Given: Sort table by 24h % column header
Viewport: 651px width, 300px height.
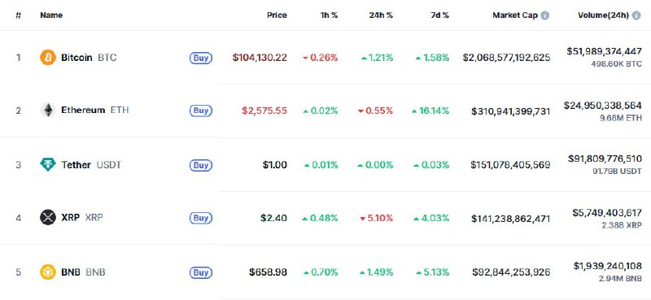Looking at the screenshot, I should point(381,15).
